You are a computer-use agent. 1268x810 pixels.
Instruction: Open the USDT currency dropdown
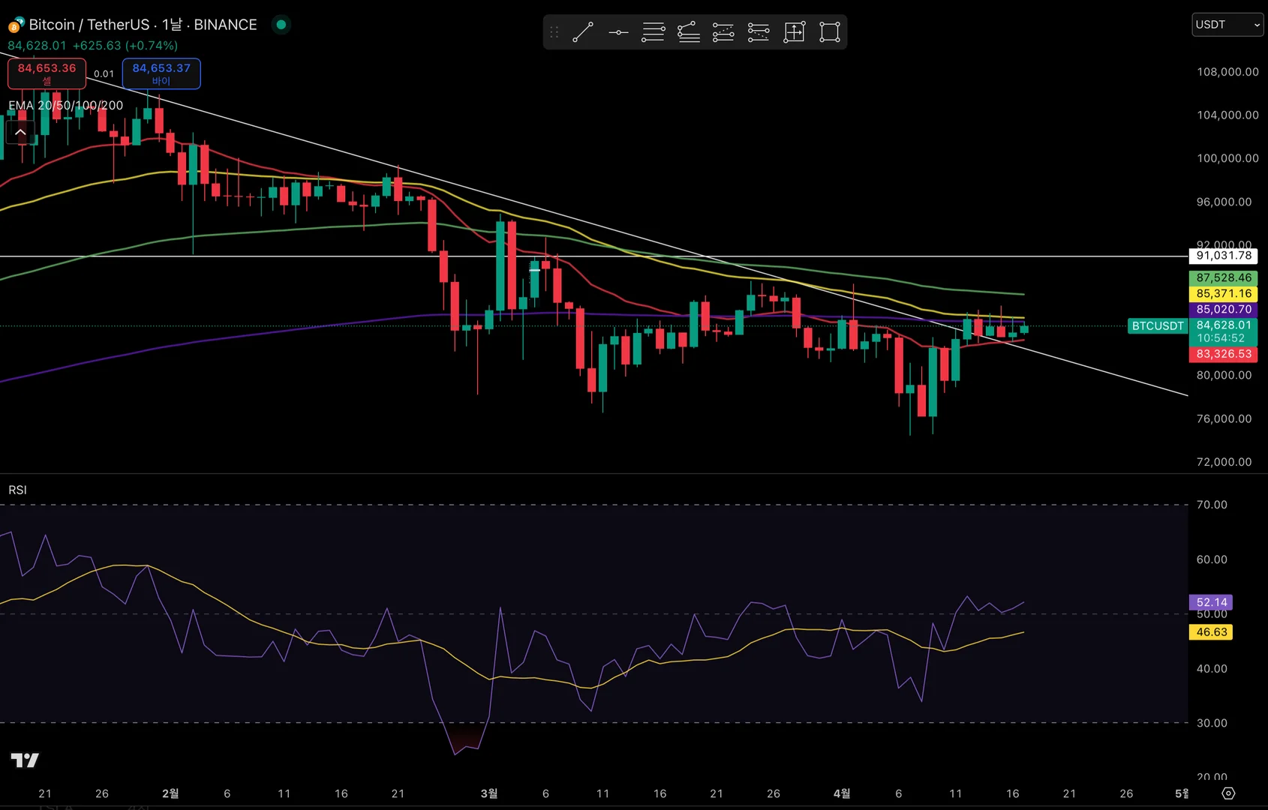pyautogui.click(x=1227, y=25)
